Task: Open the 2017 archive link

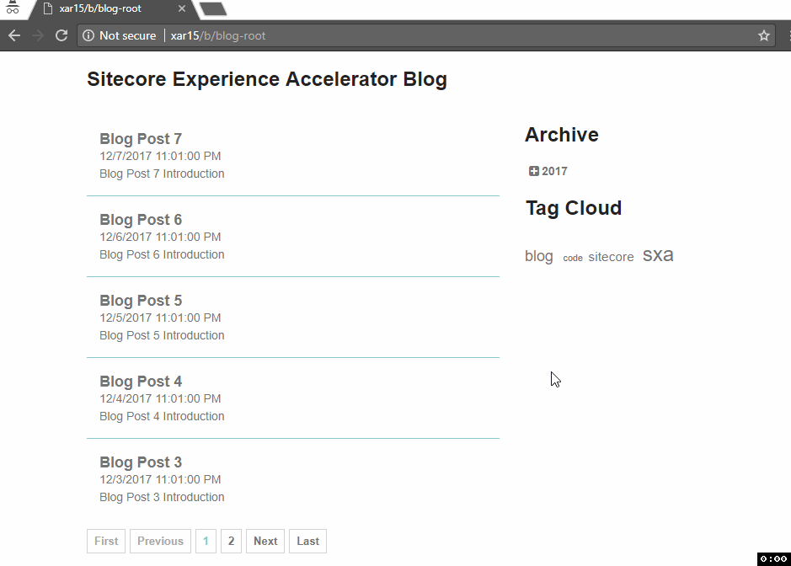Action: click(554, 171)
